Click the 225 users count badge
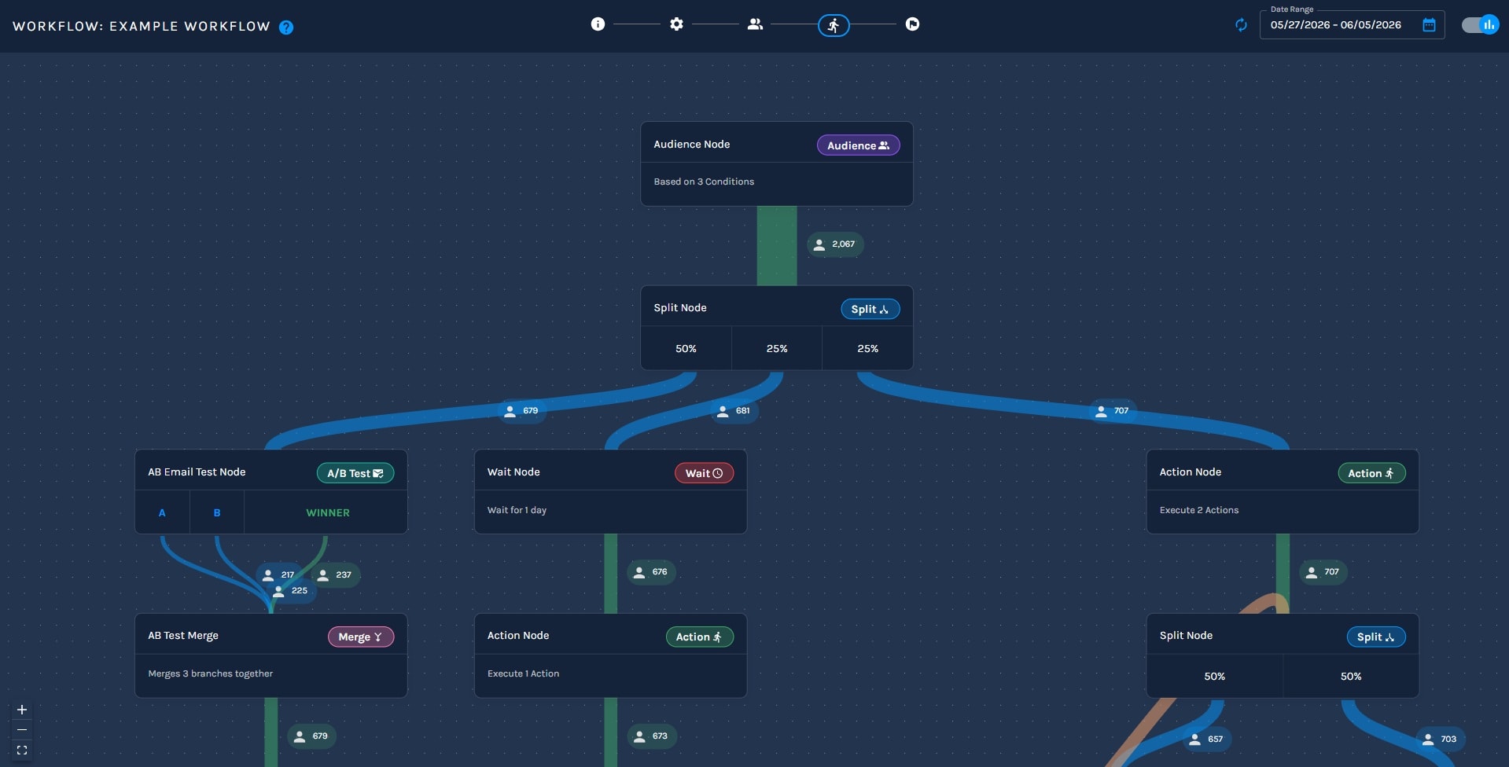Image resolution: width=1509 pixels, height=767 pixels. pyautogui.click(x=291, y=590)
